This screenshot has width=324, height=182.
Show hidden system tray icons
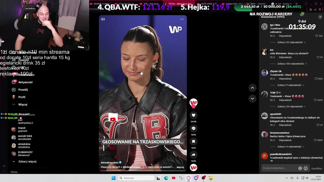287,178
